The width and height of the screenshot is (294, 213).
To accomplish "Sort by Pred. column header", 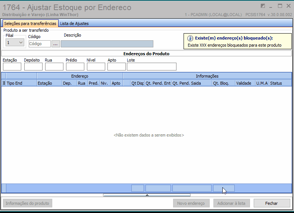I will pos(94,83).
